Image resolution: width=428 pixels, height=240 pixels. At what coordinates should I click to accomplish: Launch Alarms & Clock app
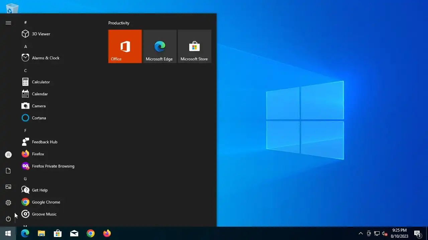[60, 58]
